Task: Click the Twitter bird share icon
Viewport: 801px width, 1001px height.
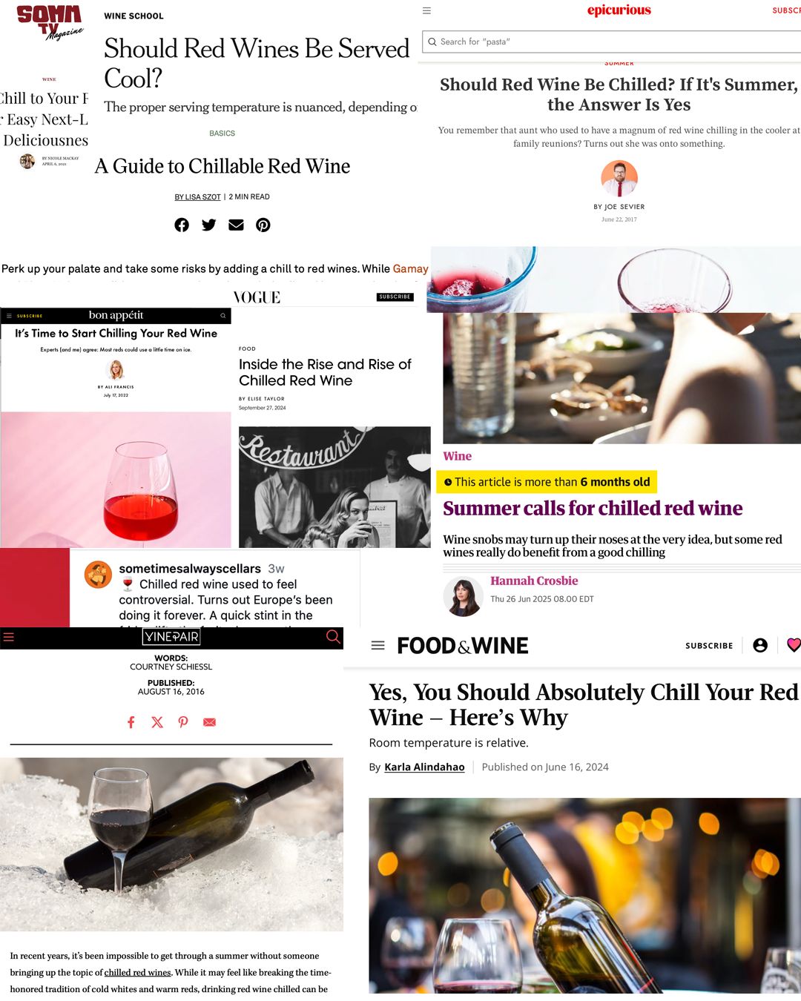Action: coord(208,225)
